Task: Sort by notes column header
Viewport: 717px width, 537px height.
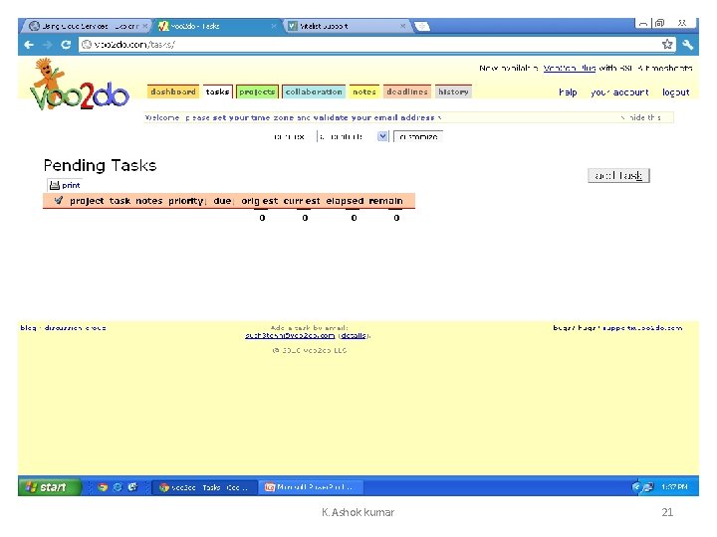Action: tap(149, 201)
